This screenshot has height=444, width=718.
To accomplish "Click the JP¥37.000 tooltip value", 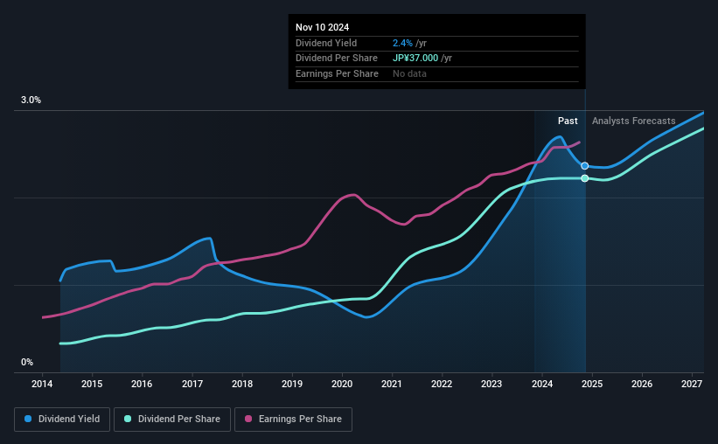I will (x=415, y=59).
